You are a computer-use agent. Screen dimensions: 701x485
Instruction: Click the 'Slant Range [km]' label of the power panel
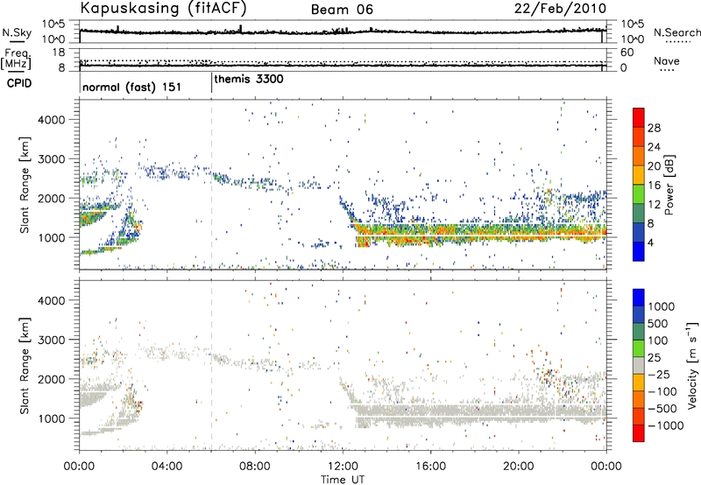(x=25, y=185)
